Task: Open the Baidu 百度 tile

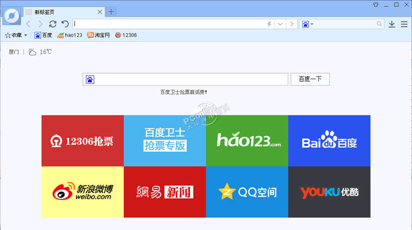Action: [329, 141]
